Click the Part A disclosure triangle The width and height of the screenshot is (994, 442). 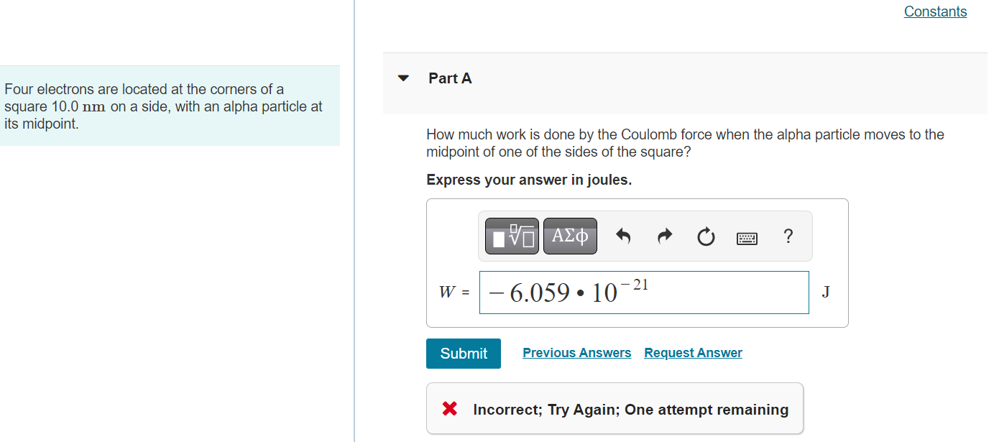(403, 78)
